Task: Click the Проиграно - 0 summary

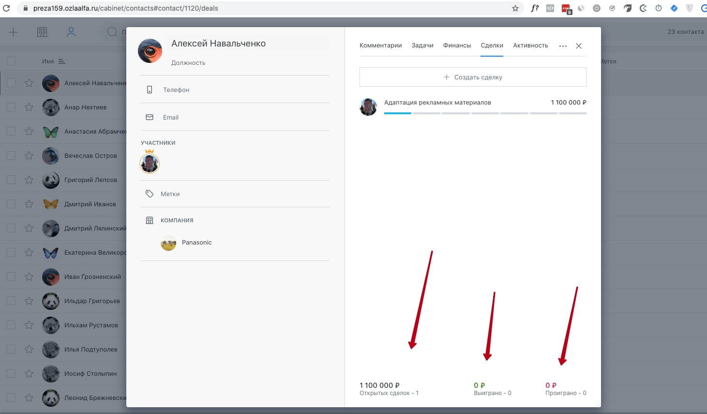Action: click(566, 393)
